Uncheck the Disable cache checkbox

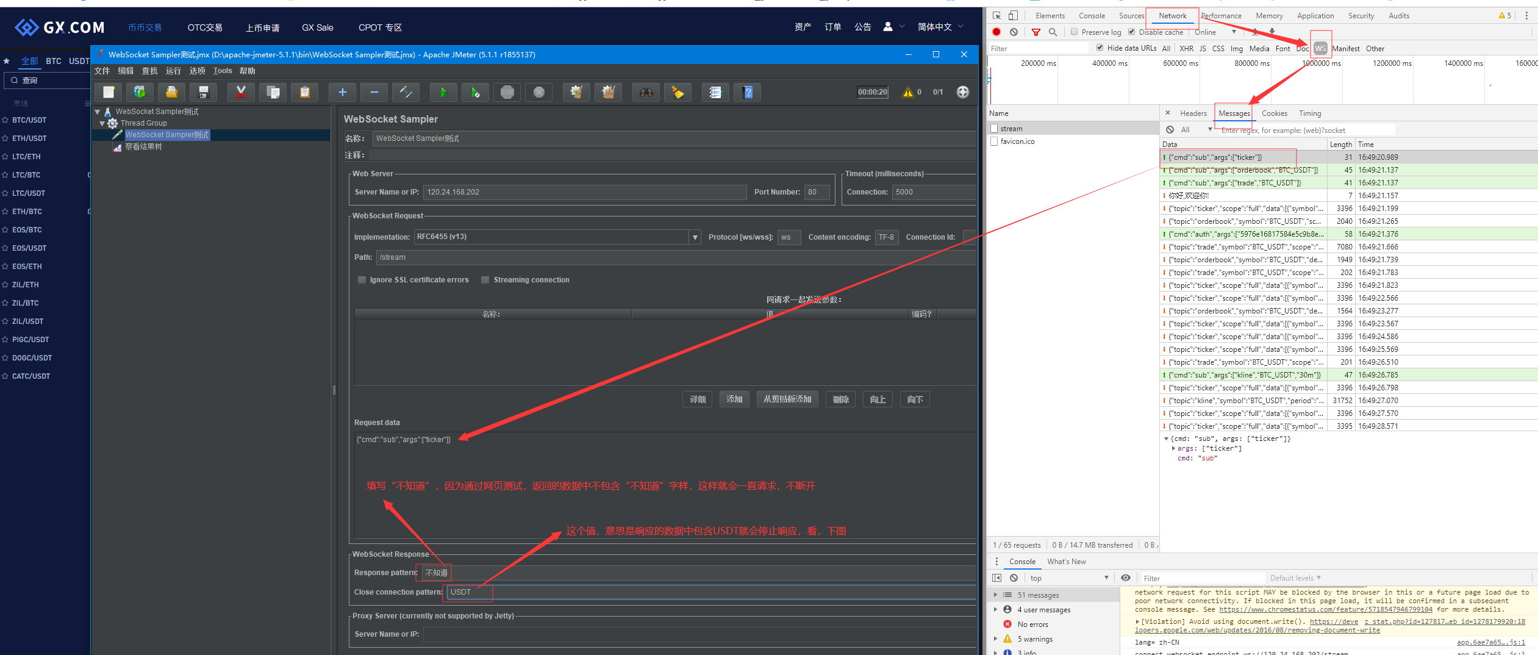tap(1132, 32)
